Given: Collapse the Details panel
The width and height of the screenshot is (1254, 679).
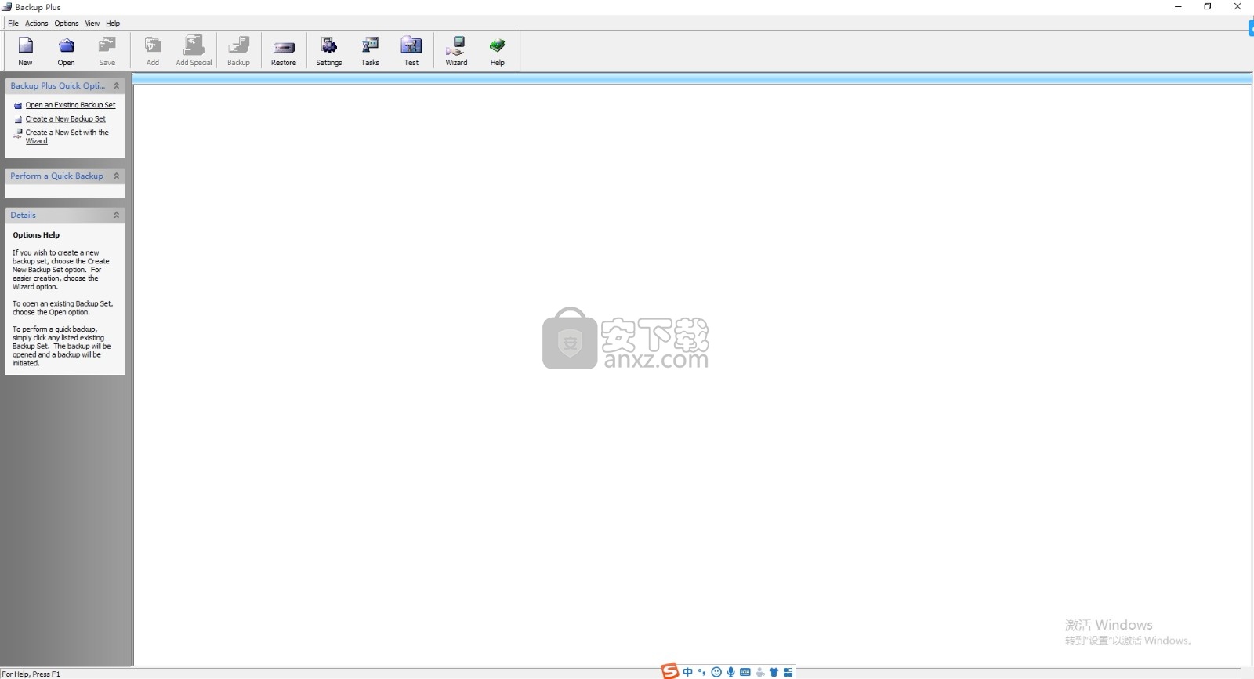Looking at the screenshot, I should (x=117, y=216).
